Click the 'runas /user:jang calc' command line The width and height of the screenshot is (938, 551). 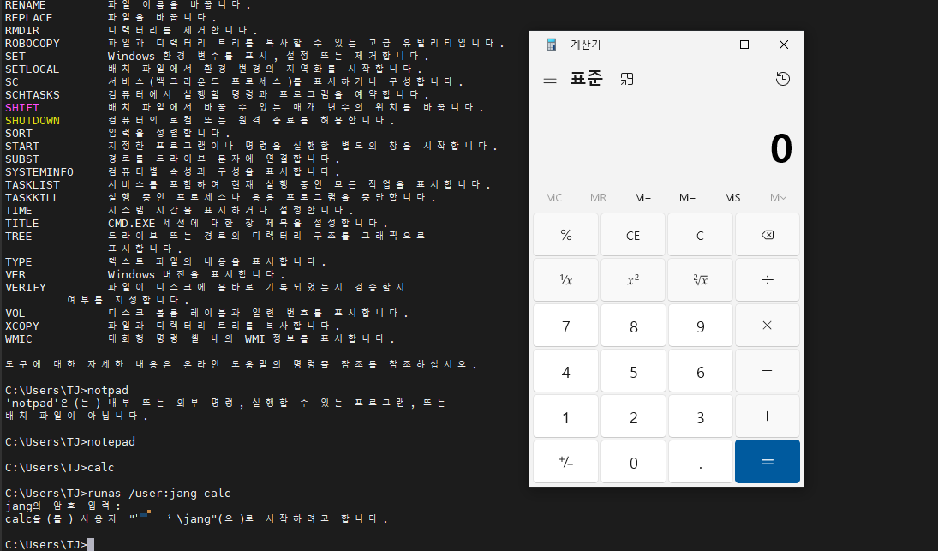click(x=118, y=493)
